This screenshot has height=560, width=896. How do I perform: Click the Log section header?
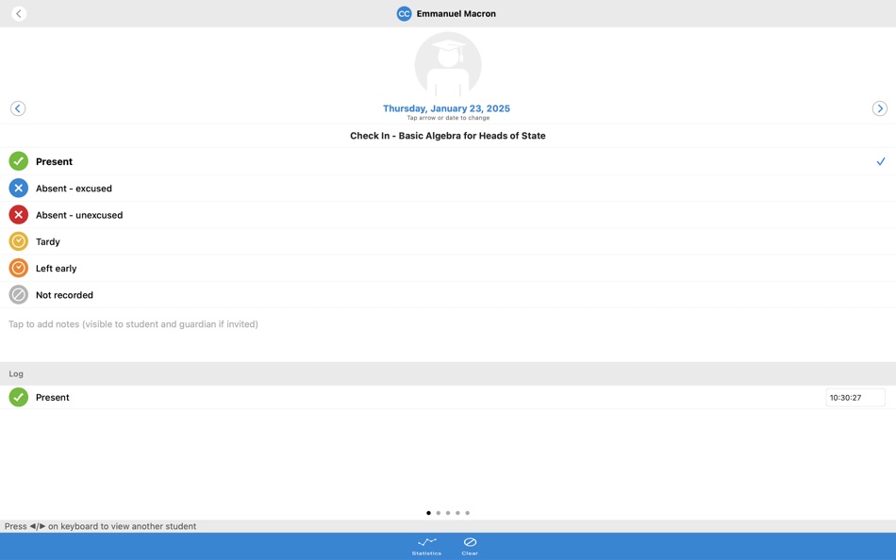coord(448,373)
